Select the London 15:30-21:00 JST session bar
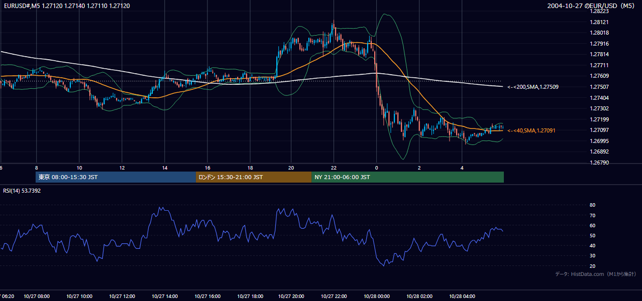Image resolution: width=642 pixels, height=301 pixels. [254, 177]
